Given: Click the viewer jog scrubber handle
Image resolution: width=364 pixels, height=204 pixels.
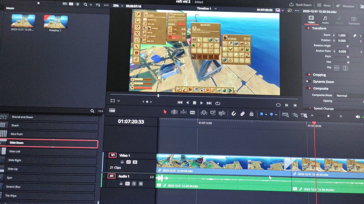Looking at the screenshot, I should 158,96.
